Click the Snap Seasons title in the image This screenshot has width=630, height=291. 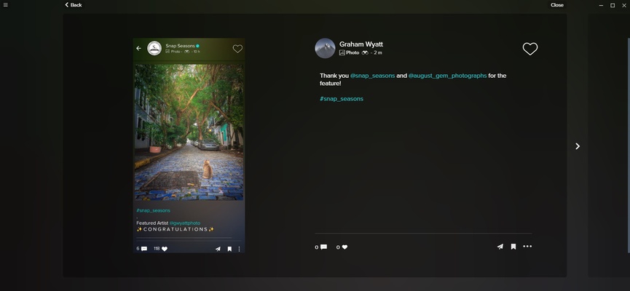point(180,46)
